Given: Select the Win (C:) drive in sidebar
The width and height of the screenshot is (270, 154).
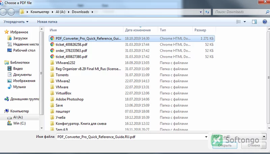Looking at the screenshot, I should pyautogui.click(x=19, y=123).
